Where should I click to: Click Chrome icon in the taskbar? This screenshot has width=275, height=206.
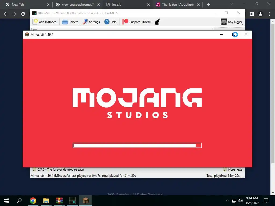[33, 201]
